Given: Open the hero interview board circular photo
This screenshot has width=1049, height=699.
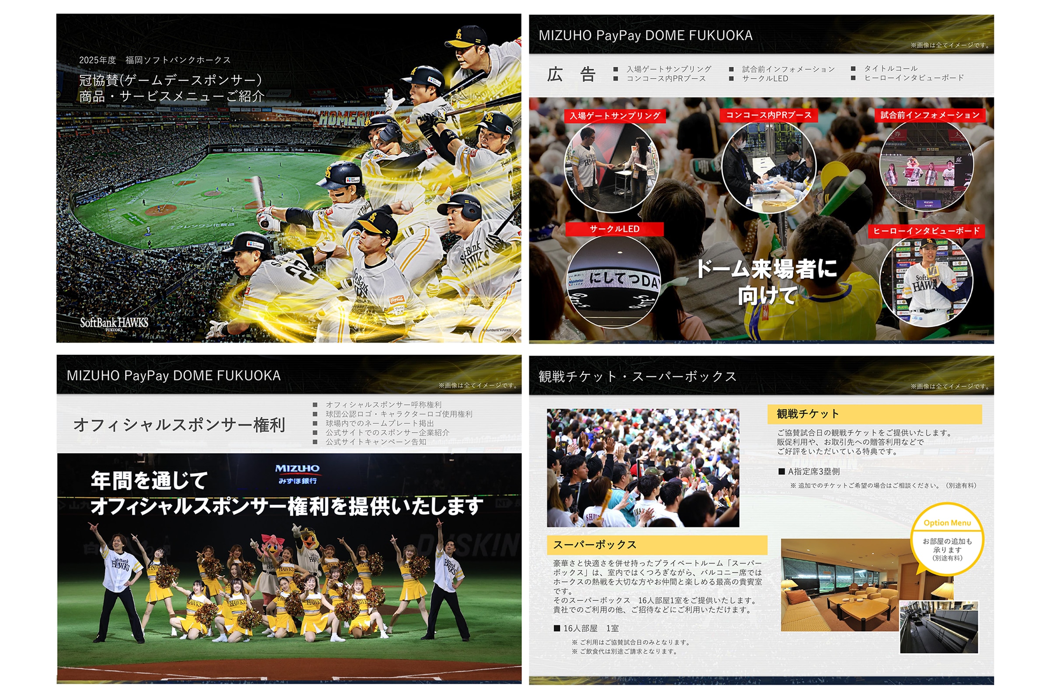Looking at the screenshot, I should coord(926,282).
